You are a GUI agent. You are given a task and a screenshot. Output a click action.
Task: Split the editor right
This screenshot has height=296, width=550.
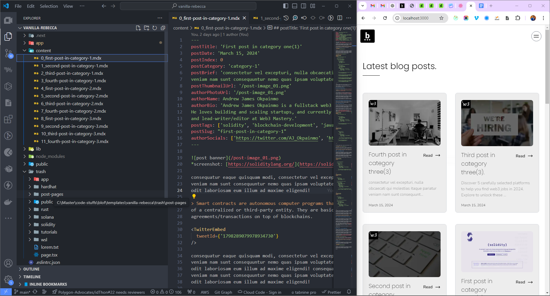pyautogui.click(x=340, y=18)
